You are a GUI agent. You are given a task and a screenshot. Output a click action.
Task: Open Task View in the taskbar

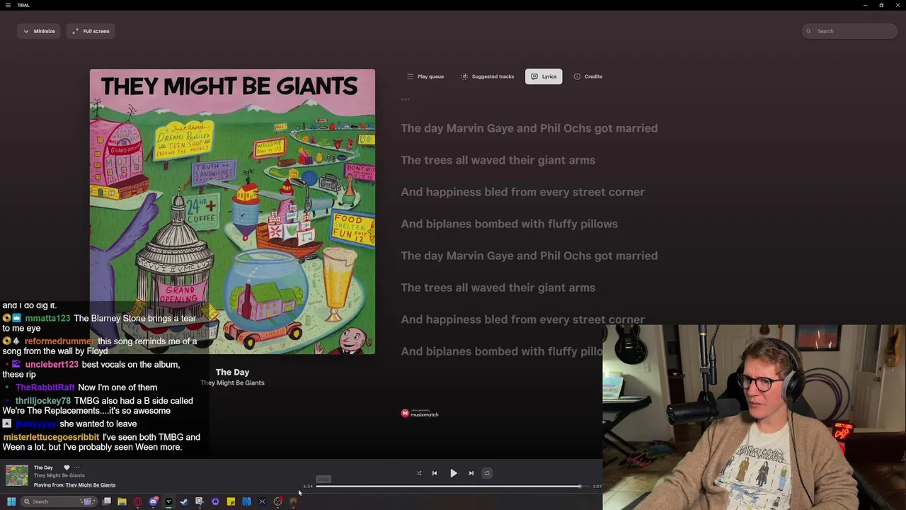[107, 501]
